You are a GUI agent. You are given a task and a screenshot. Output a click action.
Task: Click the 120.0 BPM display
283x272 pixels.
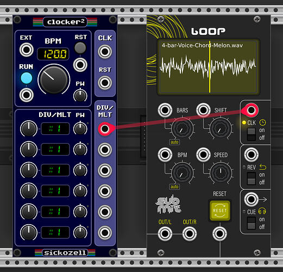(x=53, y=54)
